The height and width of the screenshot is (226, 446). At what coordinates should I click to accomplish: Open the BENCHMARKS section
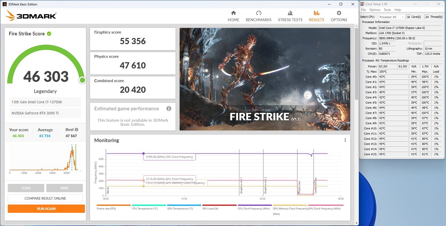click(259, 16)
